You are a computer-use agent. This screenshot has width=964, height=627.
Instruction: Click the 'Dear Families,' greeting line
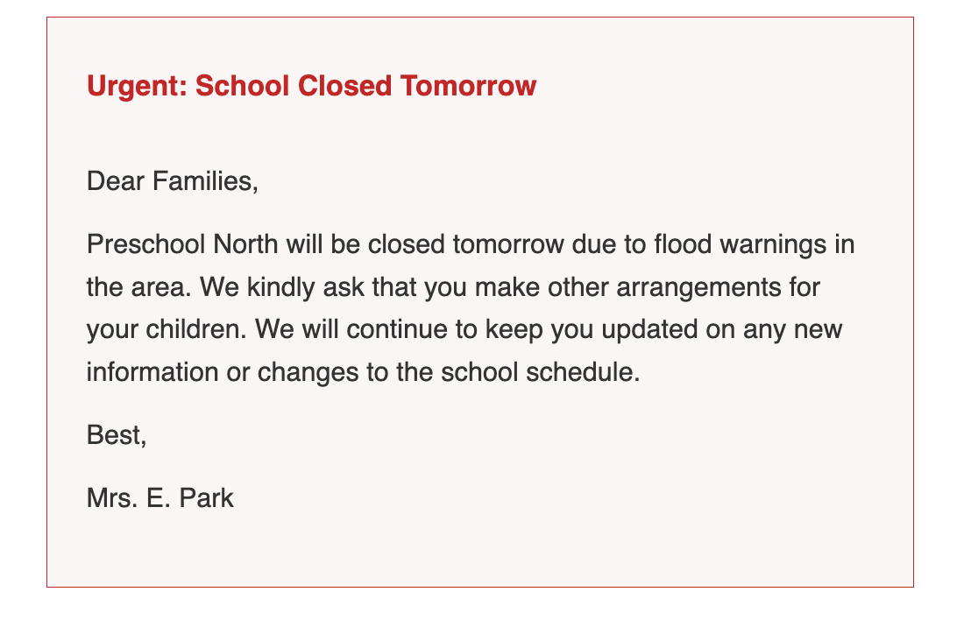pos(173,182)
